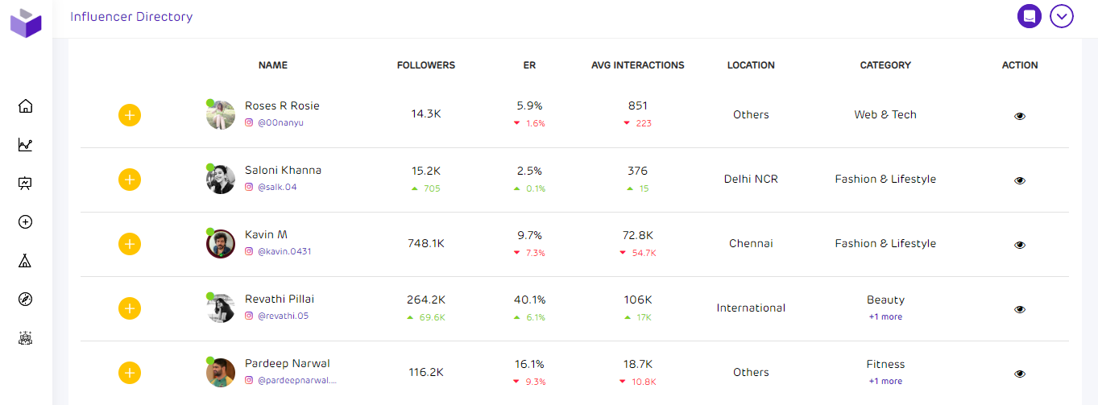Show '+1 more' under Fitness category

point(885,382)
